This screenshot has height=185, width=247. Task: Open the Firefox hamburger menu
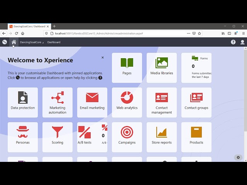(x=244, y=34)
